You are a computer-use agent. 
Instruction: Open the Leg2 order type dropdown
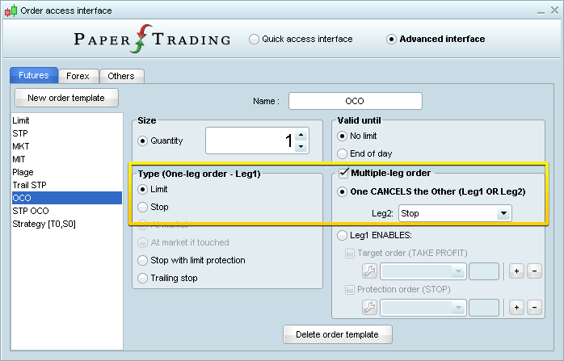click(x=503, y=213)
